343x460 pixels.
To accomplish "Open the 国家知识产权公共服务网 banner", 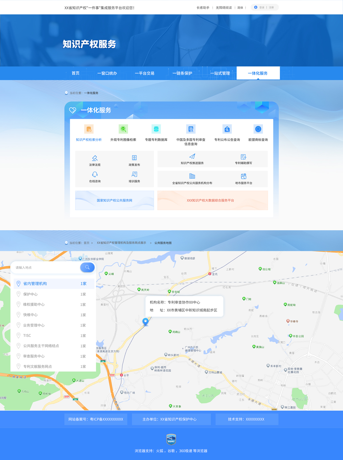I will (x=115, y=200).
